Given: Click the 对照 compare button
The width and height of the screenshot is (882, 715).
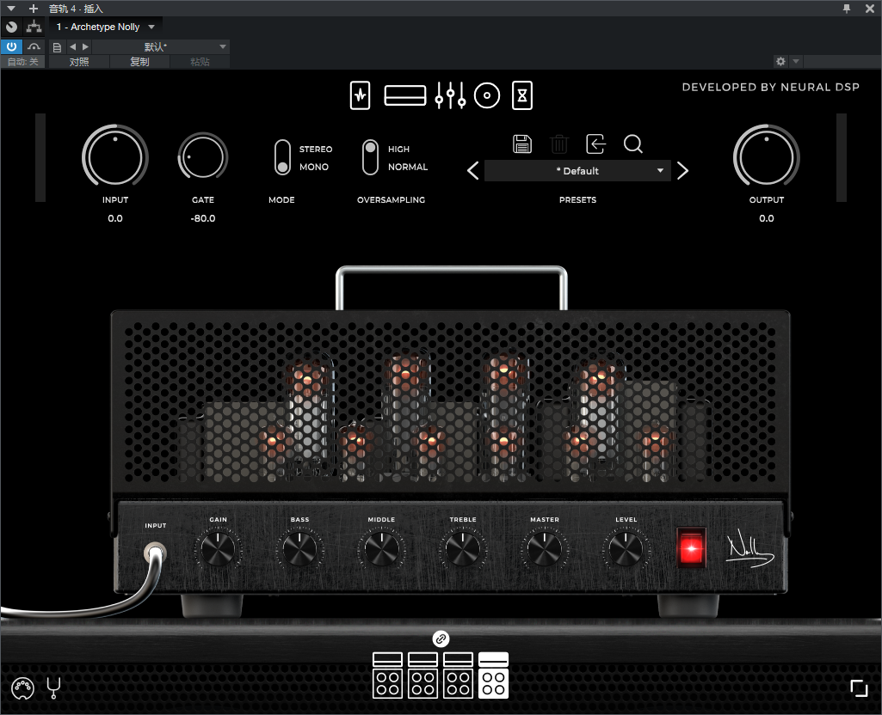Looking at the screenshot, I should tap(79, 62).
